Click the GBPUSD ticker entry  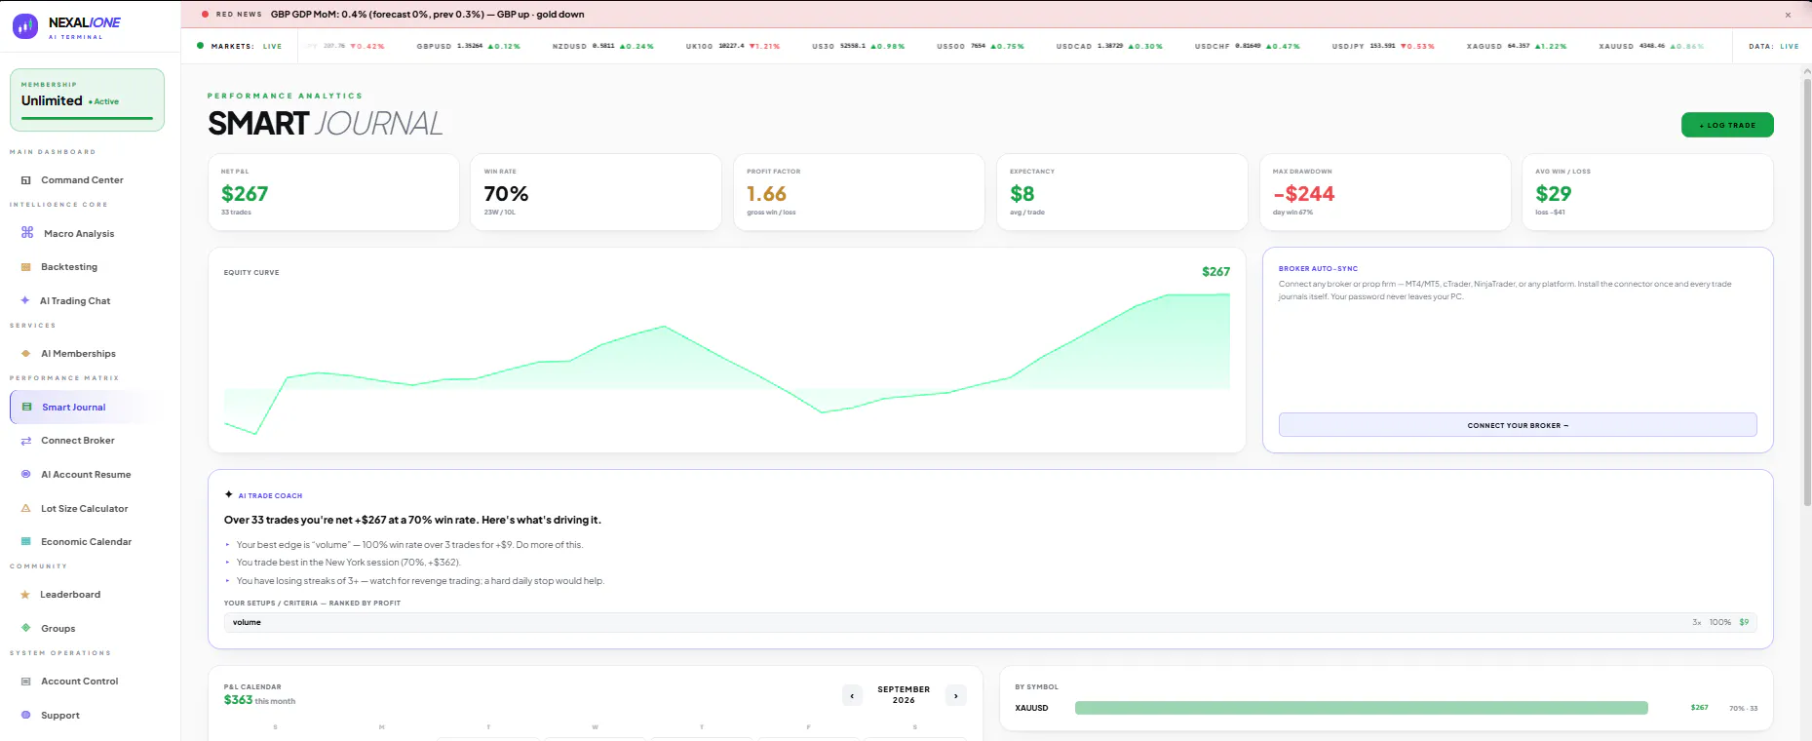coord(469,46)
